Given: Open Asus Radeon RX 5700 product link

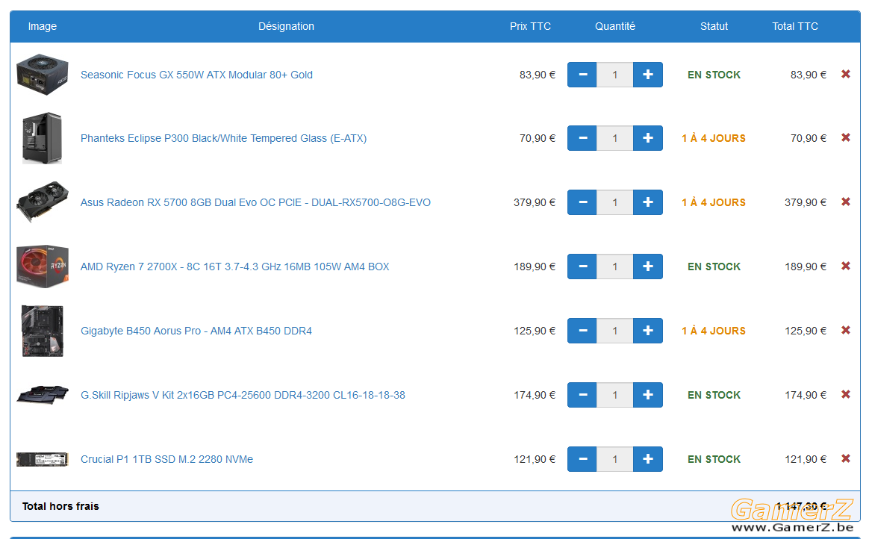Looking at the screenshot, I should pyautogui.click(x=255, y=202).
